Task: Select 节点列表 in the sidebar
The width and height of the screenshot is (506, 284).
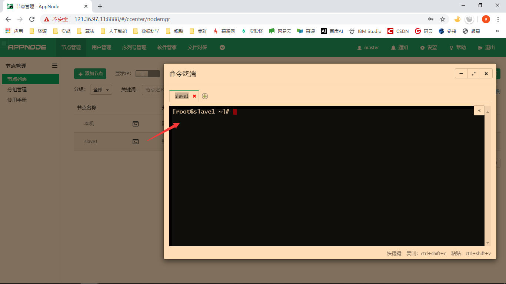Action: 30,79
